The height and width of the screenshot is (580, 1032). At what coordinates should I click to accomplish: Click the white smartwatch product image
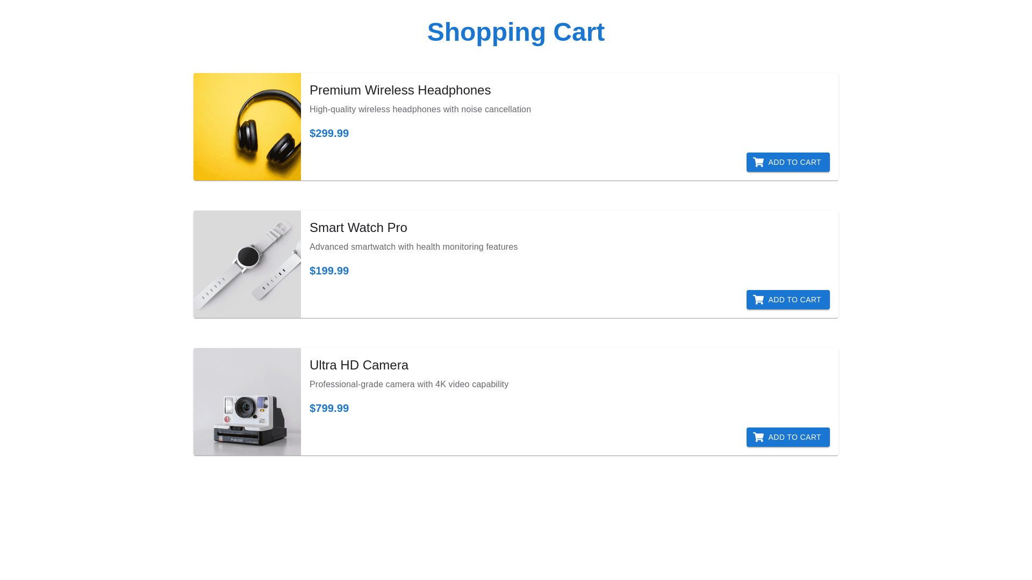click(247, 264)
